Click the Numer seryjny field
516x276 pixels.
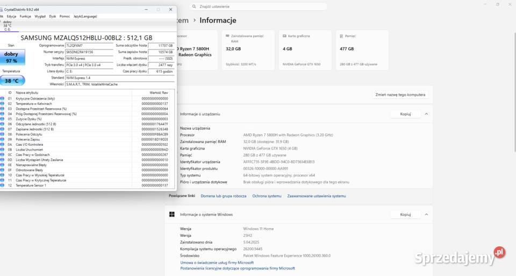[89, 52]
